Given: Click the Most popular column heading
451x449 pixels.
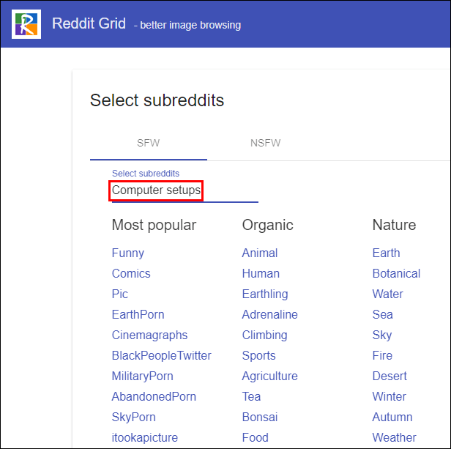Looking at the screenshot, I should click(154, 225).
